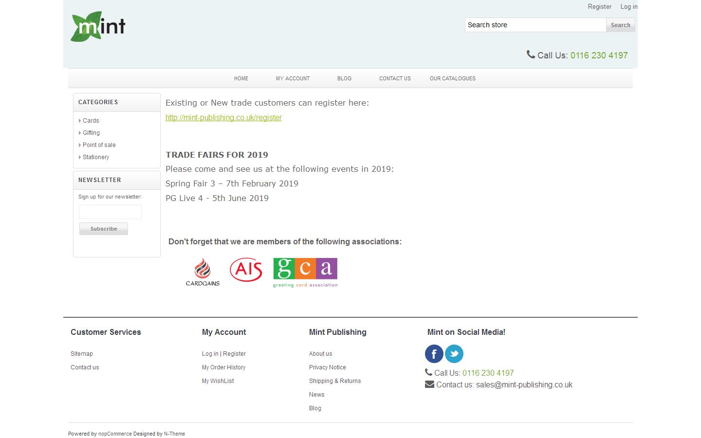The height and width of the screenshot is (438, 701).
Task: Click inside the newsletter email field
Action: (x=110, y=212)
